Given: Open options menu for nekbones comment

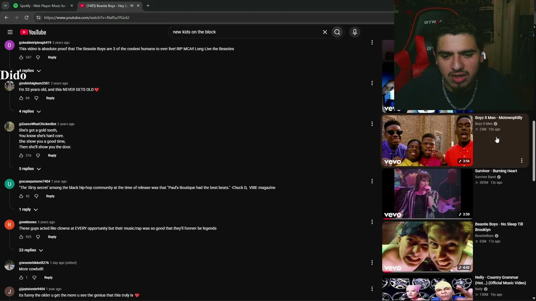Looking at the screenshot, I should (372, 222).
